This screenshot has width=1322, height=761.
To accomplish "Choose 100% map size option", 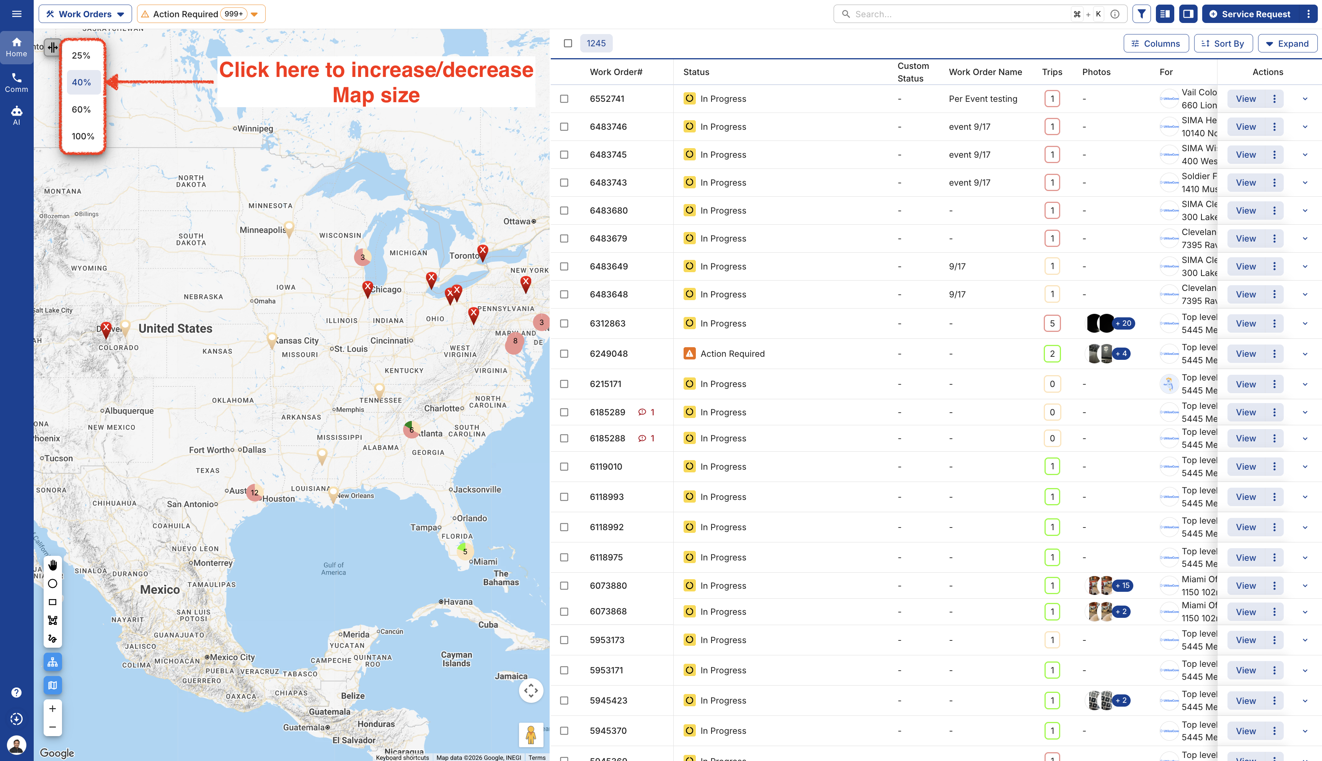I will [83, 136].
